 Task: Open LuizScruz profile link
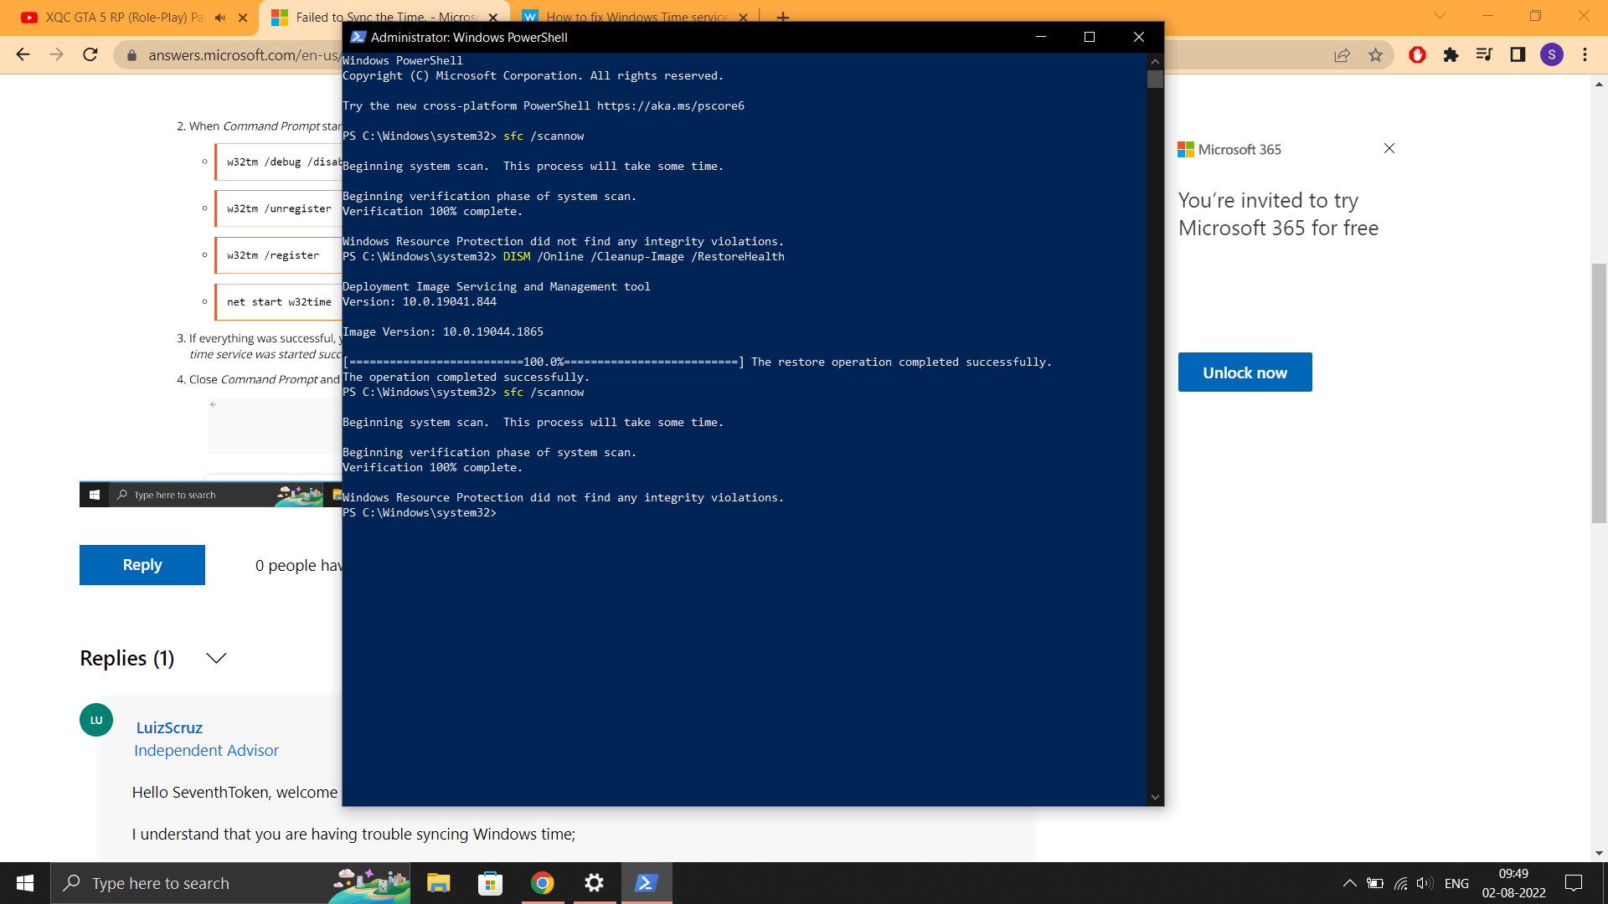[x=169, y=727]
